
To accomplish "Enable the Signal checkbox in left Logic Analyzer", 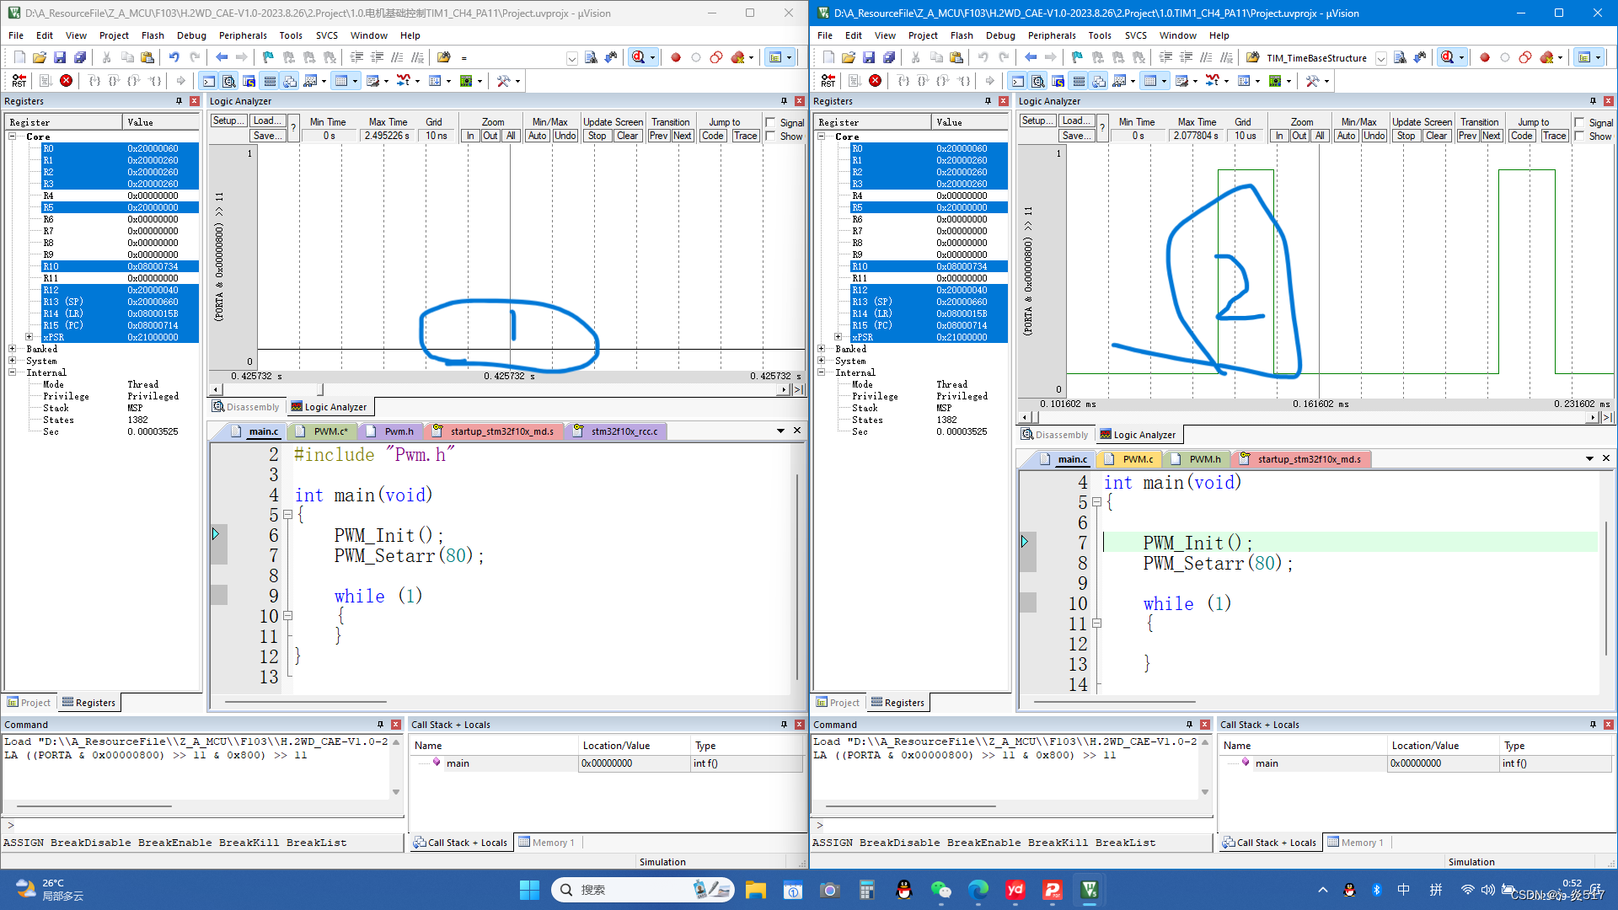I will pyautogui.click(x=770, y=122).
